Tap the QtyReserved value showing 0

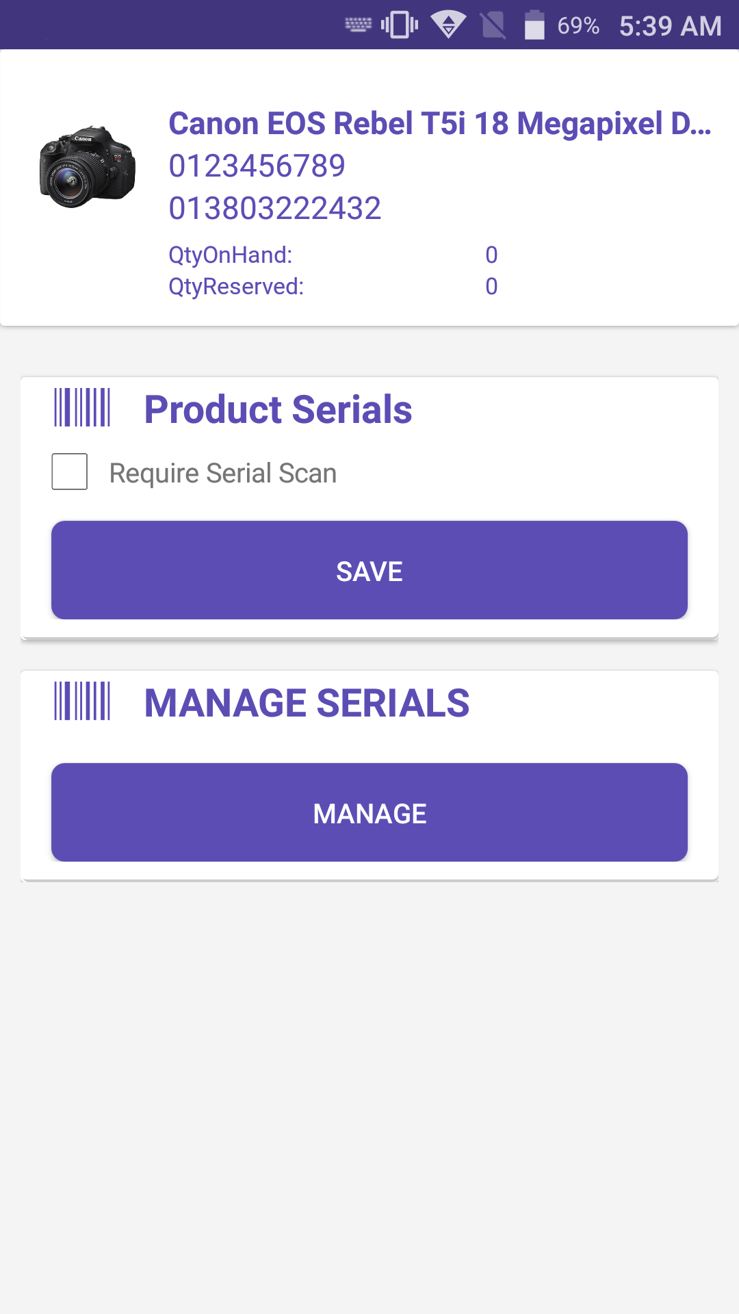pyautogui.click(x=491, y=286)
